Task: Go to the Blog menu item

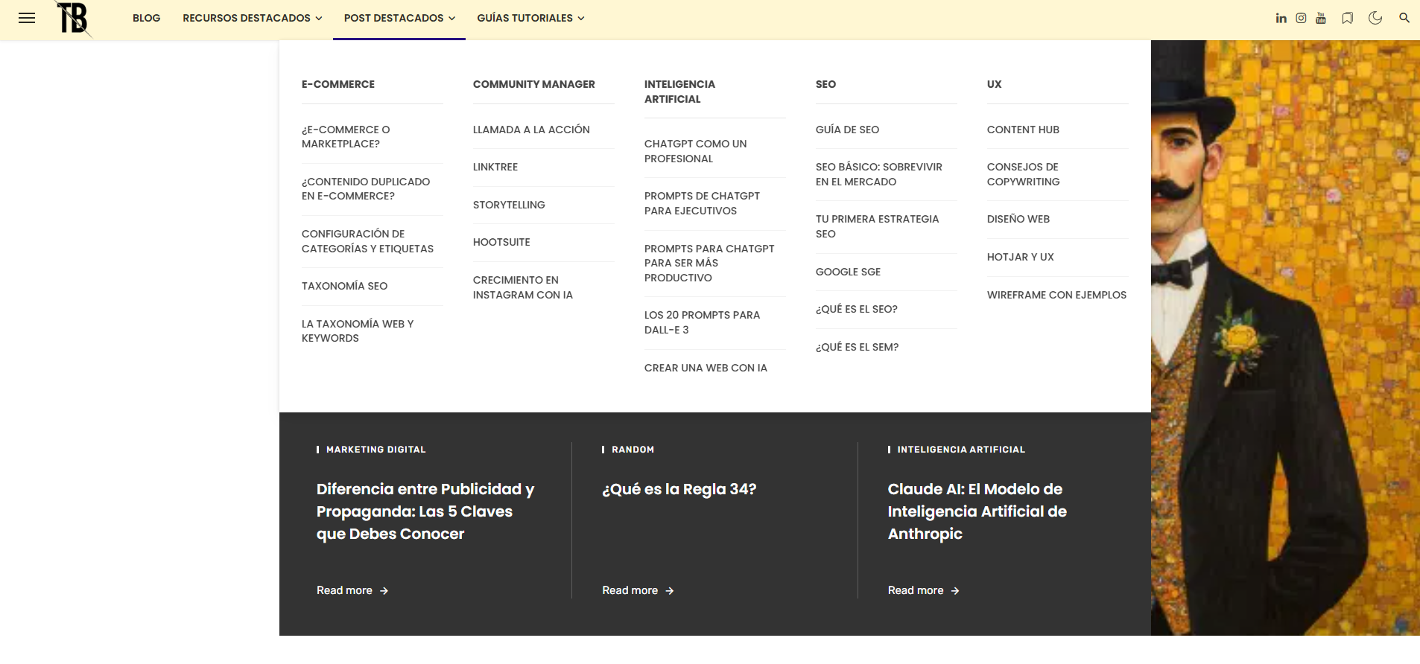Action: pos(146,18)
